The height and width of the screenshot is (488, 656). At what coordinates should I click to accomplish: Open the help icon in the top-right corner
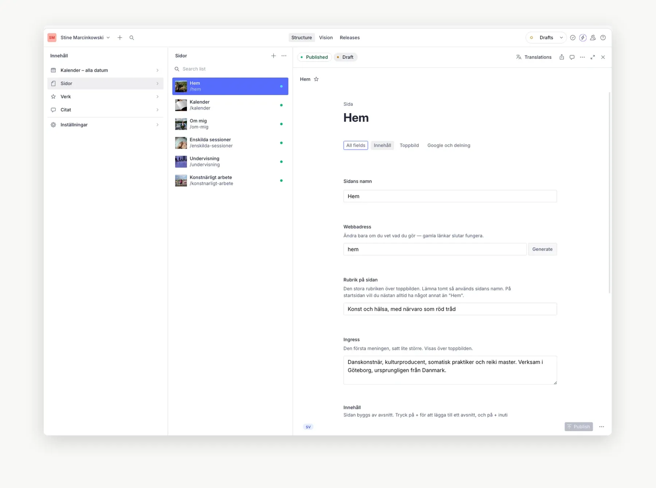pyautogui.click(x=603, y=38)
